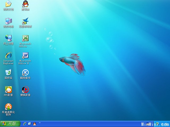This screenshot has width=170, height=127.
Task: Open 我的电脑 (My Computer) desktop icon
Action: (8, 21)
